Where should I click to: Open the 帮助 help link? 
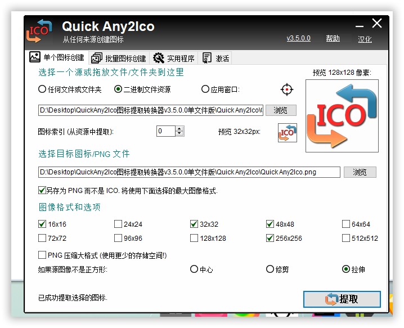(333, 38)
